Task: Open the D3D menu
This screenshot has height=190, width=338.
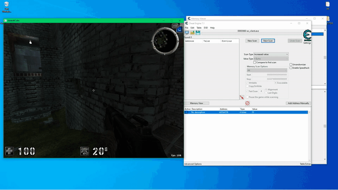Action: click(205, 28)
